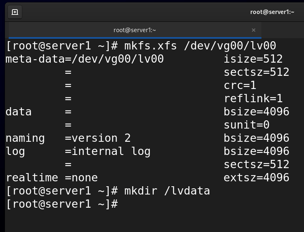This screenshot has width=304, height=232.
Task: Click the mkdir /lvdata command
Action: coord(167,191)
